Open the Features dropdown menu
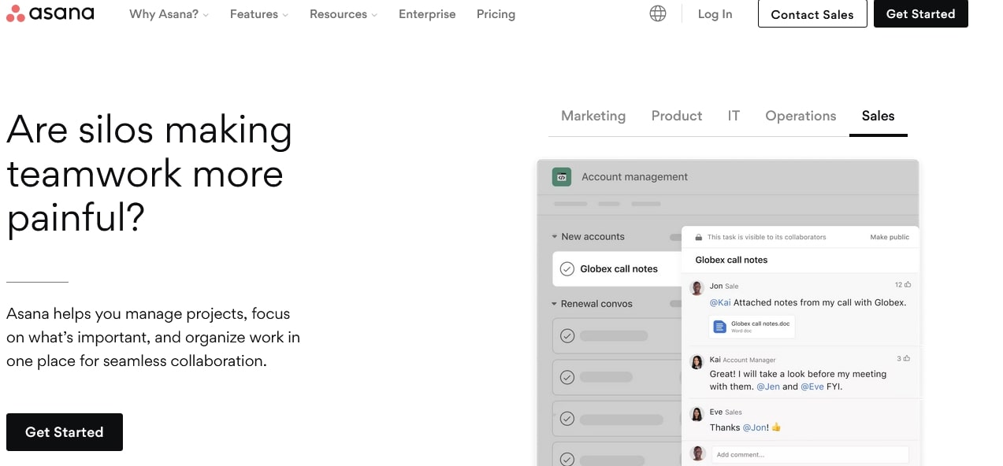1003x466 pixels. [258, 13]
